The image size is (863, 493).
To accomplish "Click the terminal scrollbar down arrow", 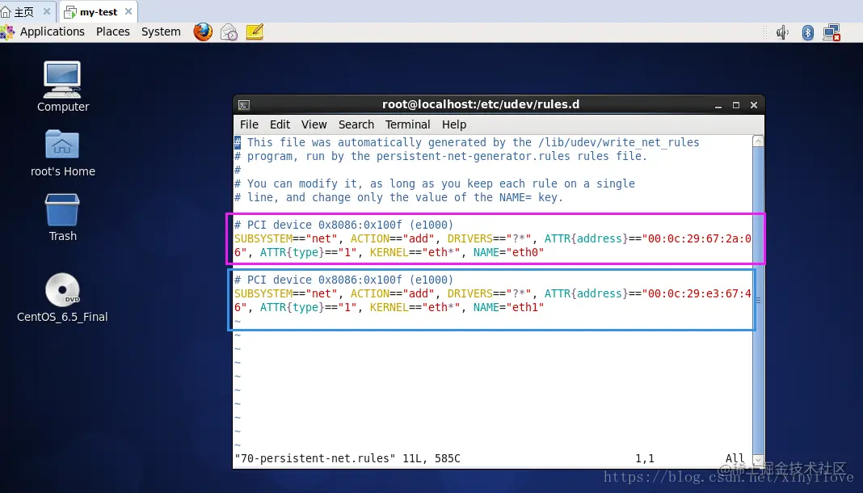I will (758, 459).
